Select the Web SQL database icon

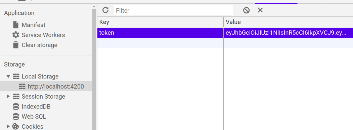pyautogui.click(x=16, y=117)
